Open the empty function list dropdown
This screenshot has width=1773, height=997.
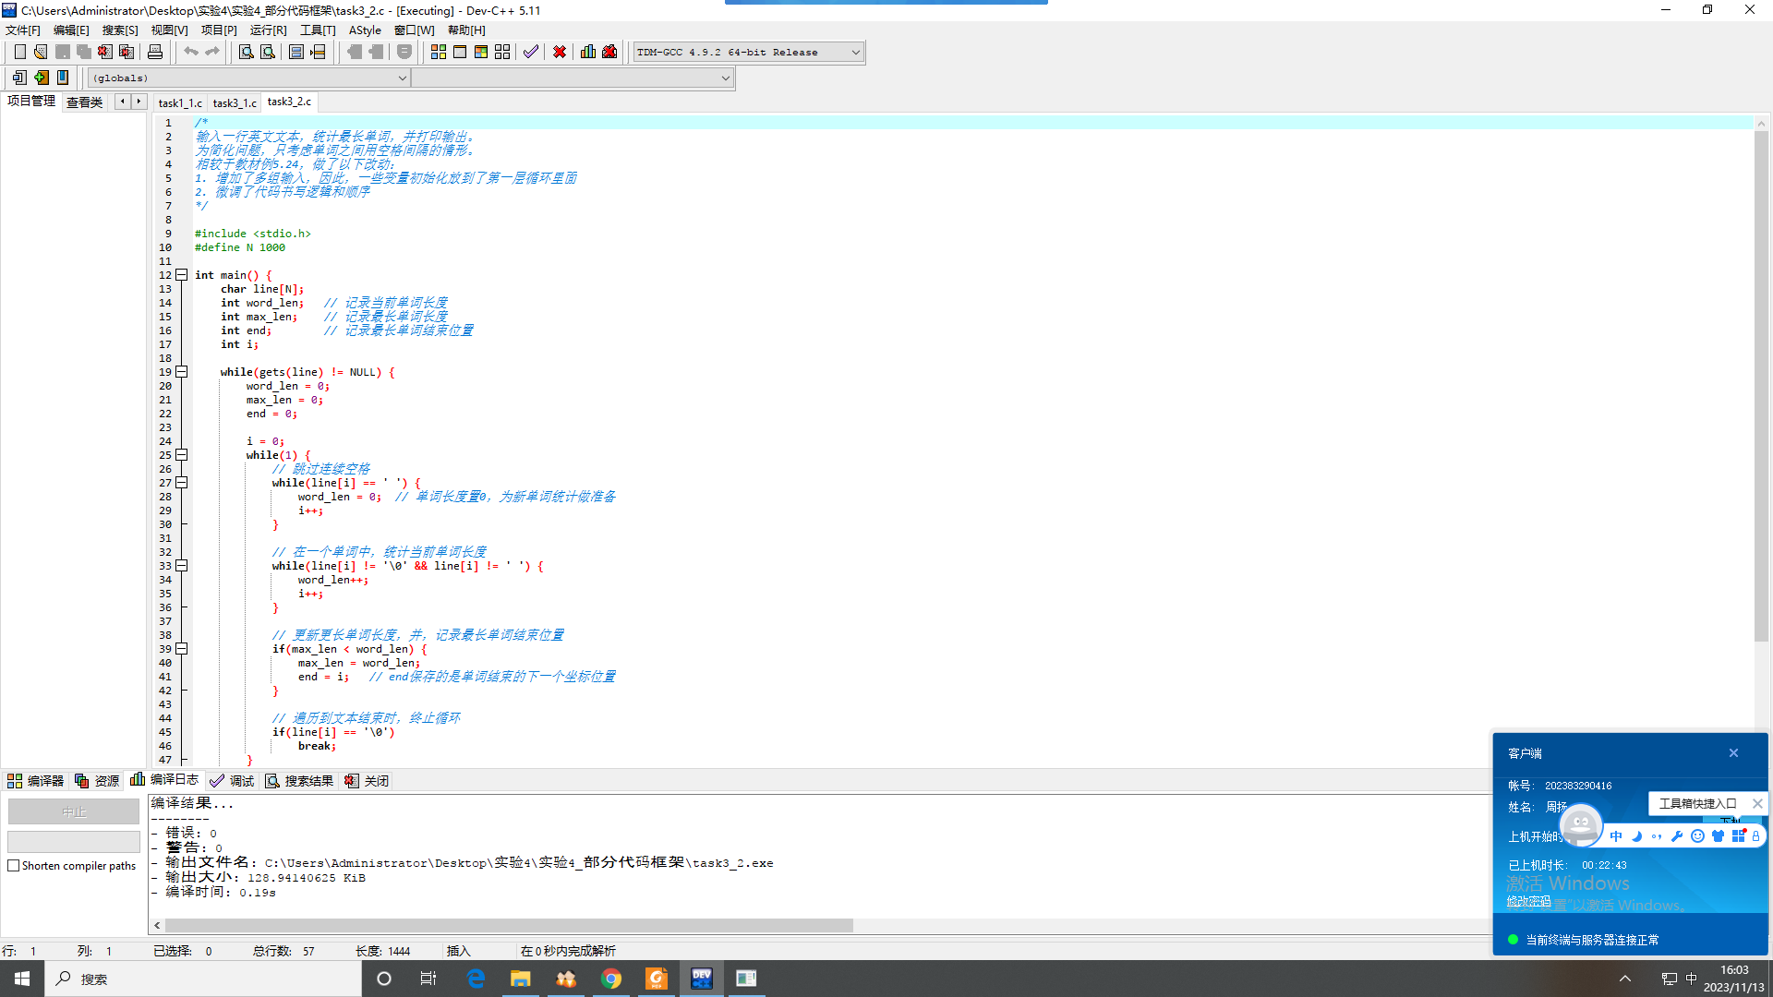coord(725,78)
